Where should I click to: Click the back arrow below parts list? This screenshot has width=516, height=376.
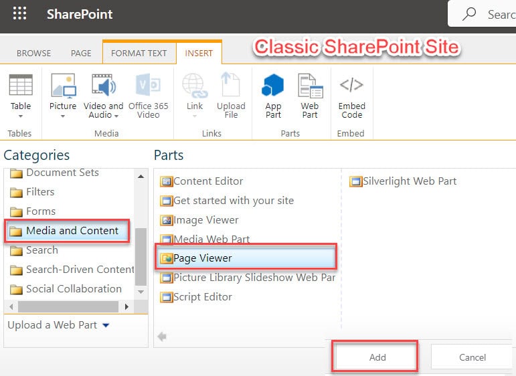162,337
